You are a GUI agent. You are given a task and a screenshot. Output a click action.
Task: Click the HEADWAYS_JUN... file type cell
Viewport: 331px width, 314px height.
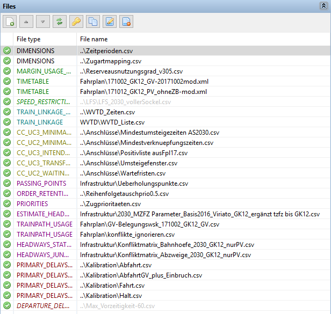click(x=42, y=255)
